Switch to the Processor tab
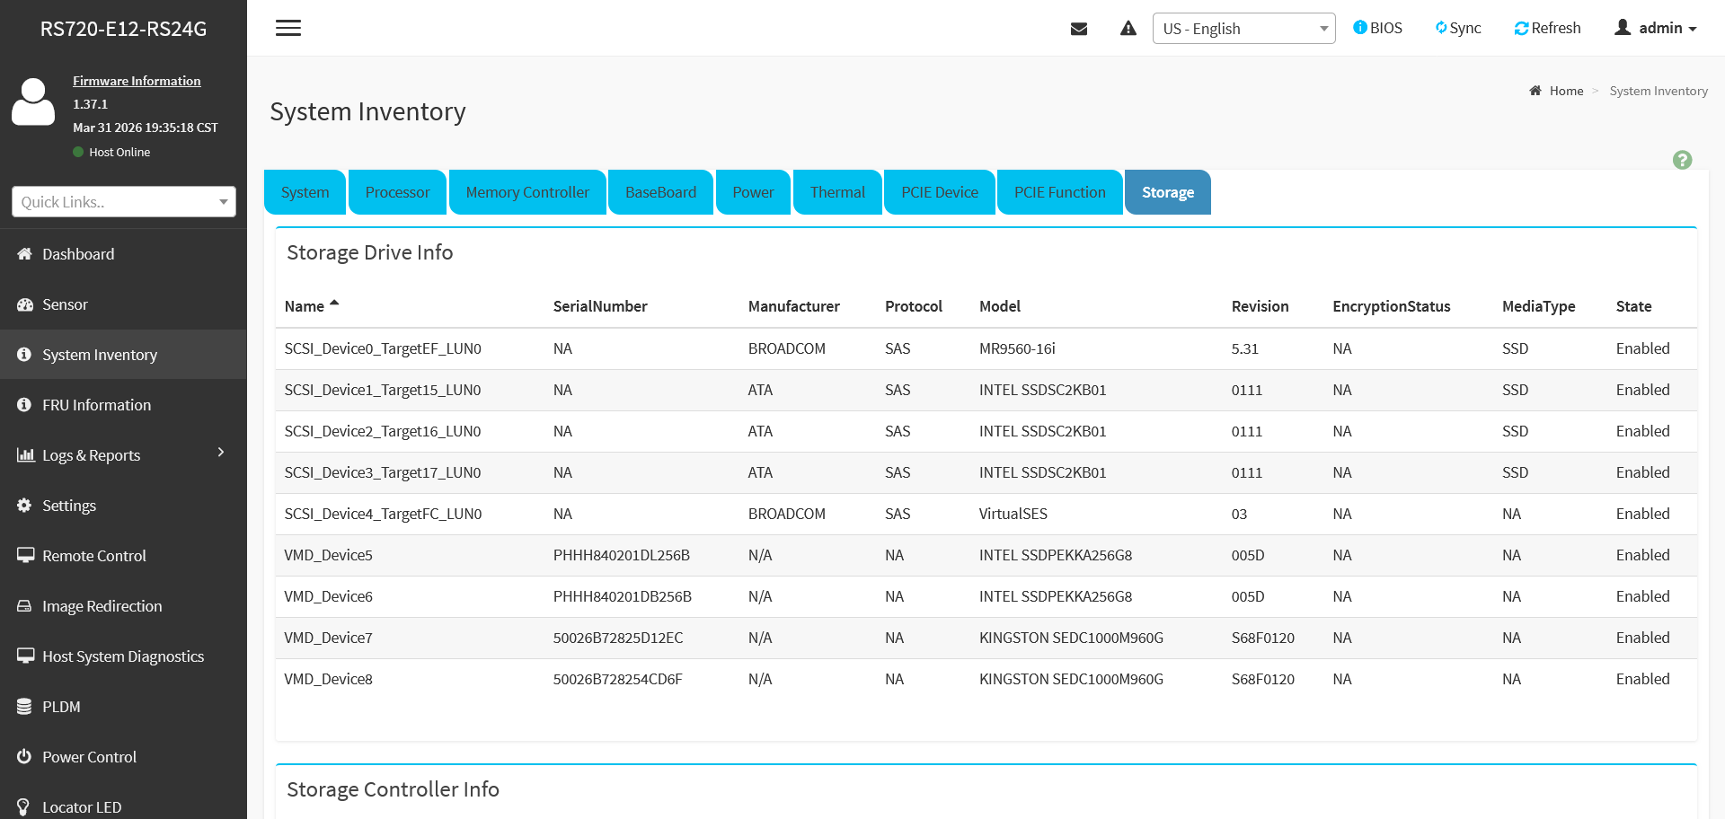Screen dimensions: 1725x819 pyautogui.click(x=397, y=192)
